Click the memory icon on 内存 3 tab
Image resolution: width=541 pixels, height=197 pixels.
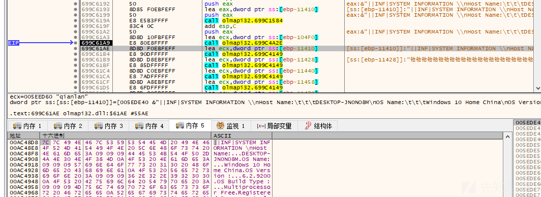(x=98, y=126)
